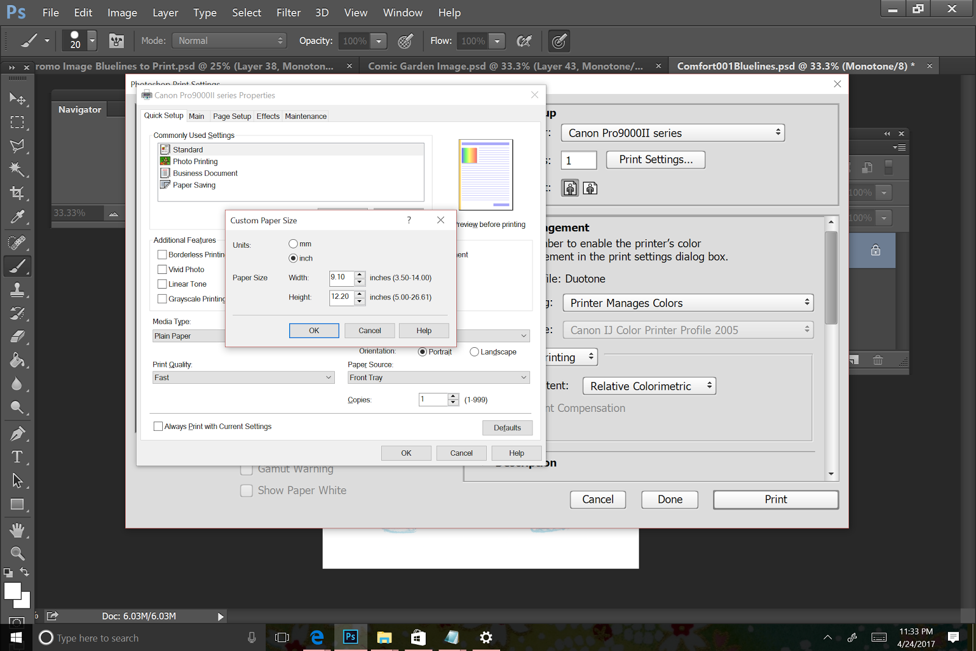Image resolution: width=976 pixels, height=651 pixels.
Task: Select the Clone Stamp tool
Action: pos(17,289)
